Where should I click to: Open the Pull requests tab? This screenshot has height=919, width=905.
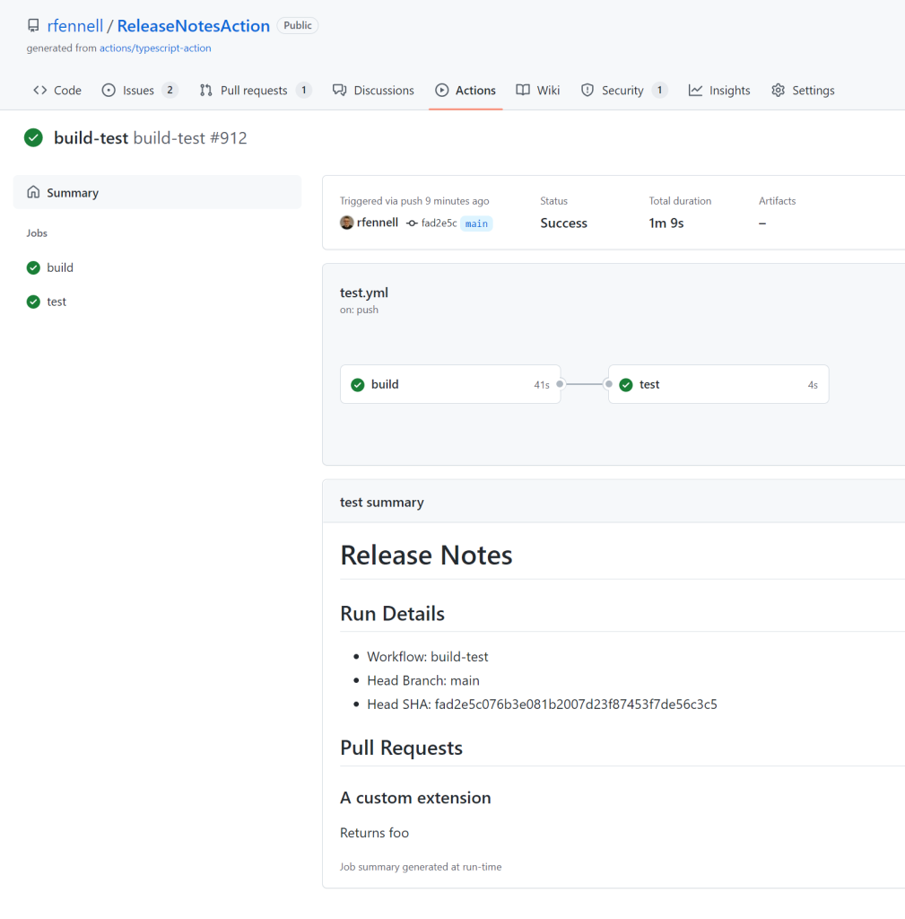(256, 91)
